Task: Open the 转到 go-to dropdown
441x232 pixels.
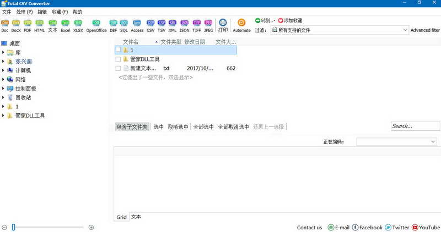Action: [265, 20]
